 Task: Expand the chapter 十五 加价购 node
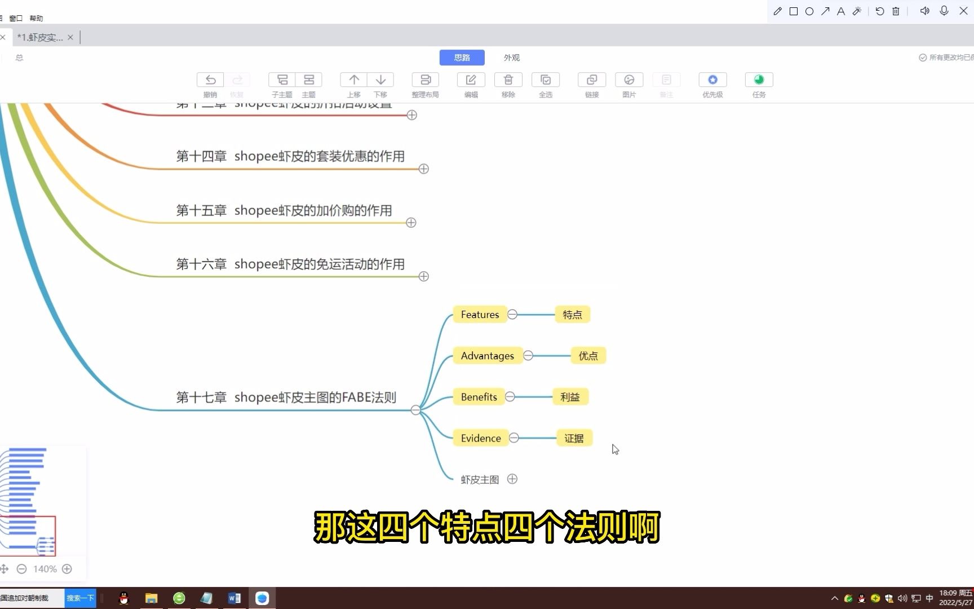[x=411, y=223]
